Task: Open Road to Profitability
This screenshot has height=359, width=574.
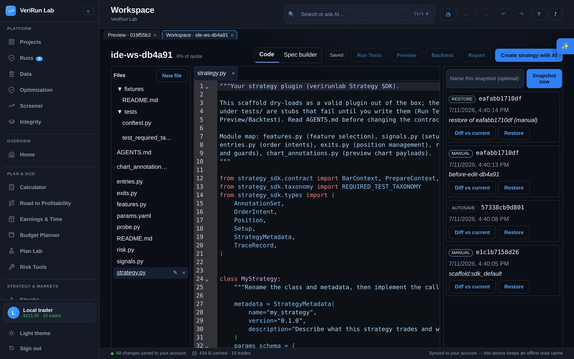Action: pyautogui.click(x=50, y=203)
